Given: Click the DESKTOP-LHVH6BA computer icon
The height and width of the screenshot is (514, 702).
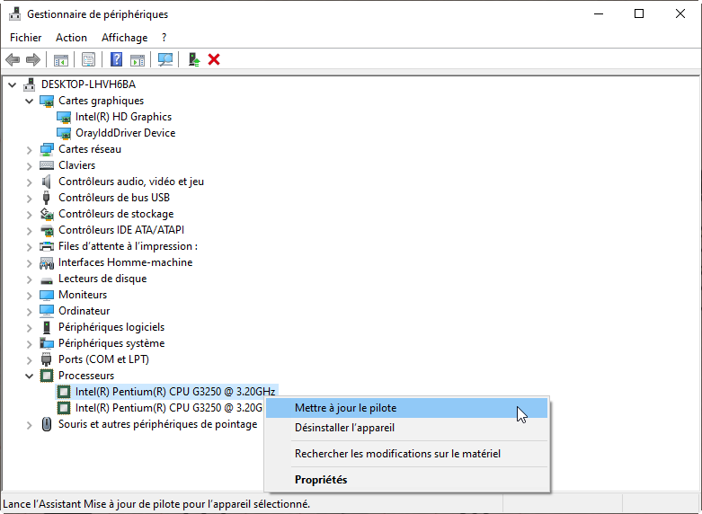Looking at the screenshot, I should [30, 84].
